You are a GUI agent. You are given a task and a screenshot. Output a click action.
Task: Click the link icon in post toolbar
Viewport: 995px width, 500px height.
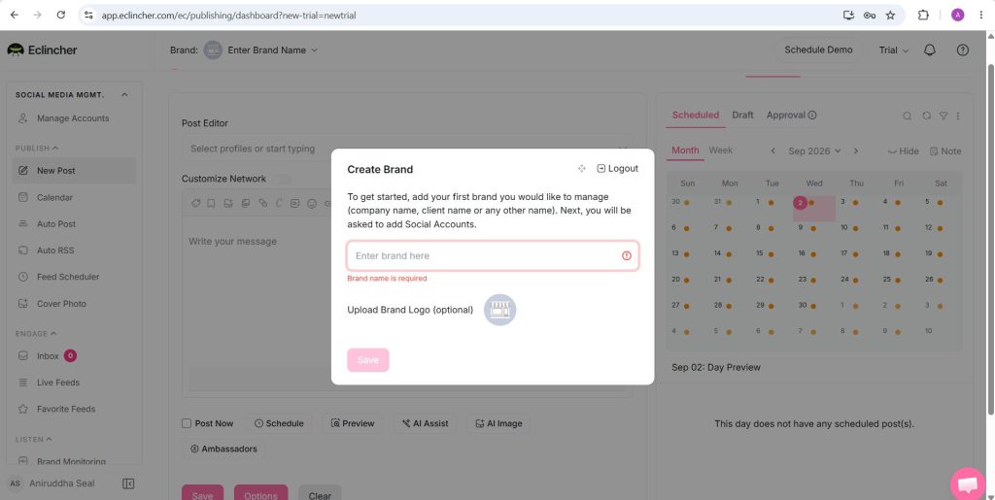(262, 204)
